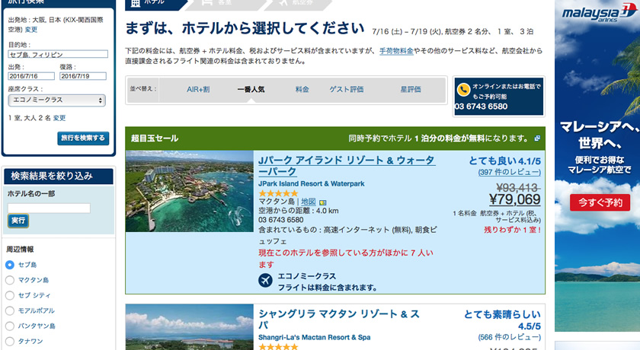Viewport: 640px width, 350px height.
Task: Click phone number 03 6743 6580 in box
Action: 482,107
